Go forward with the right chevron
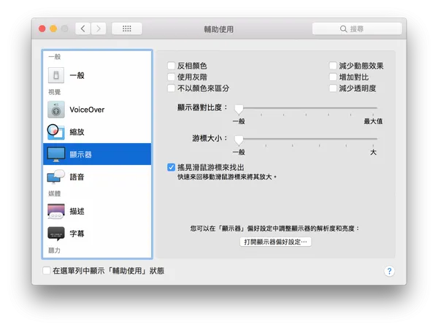438x330 pixels. (x=99, y=28)
